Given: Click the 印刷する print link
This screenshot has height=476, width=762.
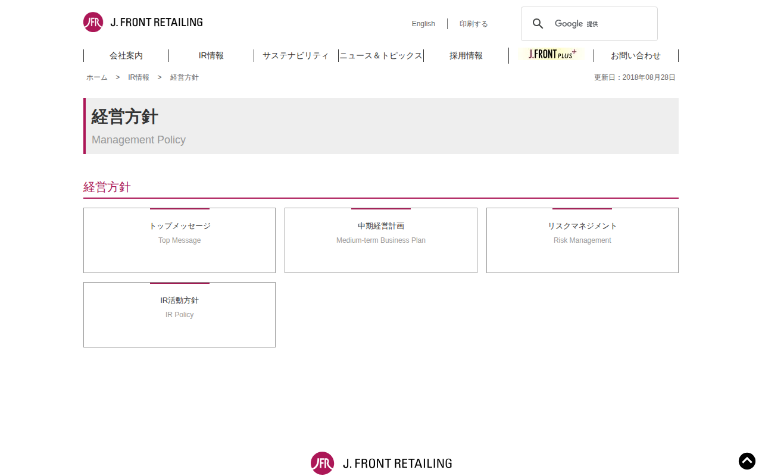Looking at the screenshot, I should 474,24.
